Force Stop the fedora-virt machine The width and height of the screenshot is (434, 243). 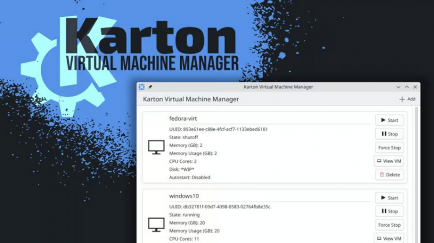(390, 148)
